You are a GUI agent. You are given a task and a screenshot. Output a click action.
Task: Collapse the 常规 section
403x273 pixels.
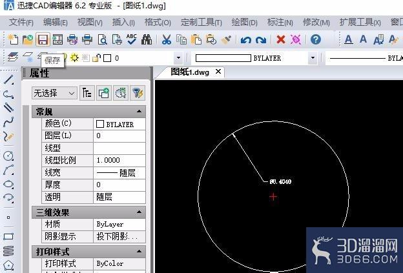(x=139, y=111)
